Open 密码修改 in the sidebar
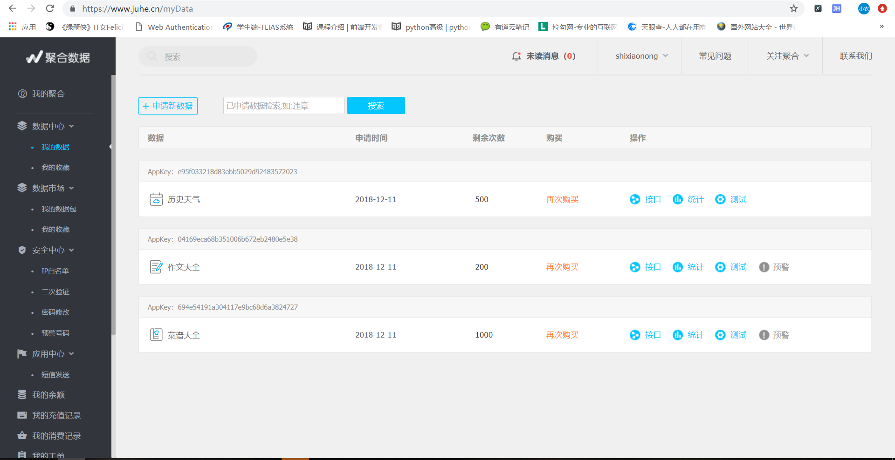Image resolution: width=895 pixels, height=460 pixels. point(55,312)
